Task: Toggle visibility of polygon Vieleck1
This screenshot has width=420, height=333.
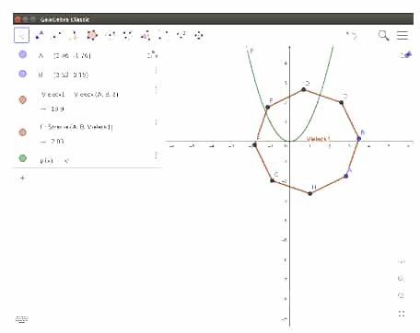Action: [x=22, y=99]
